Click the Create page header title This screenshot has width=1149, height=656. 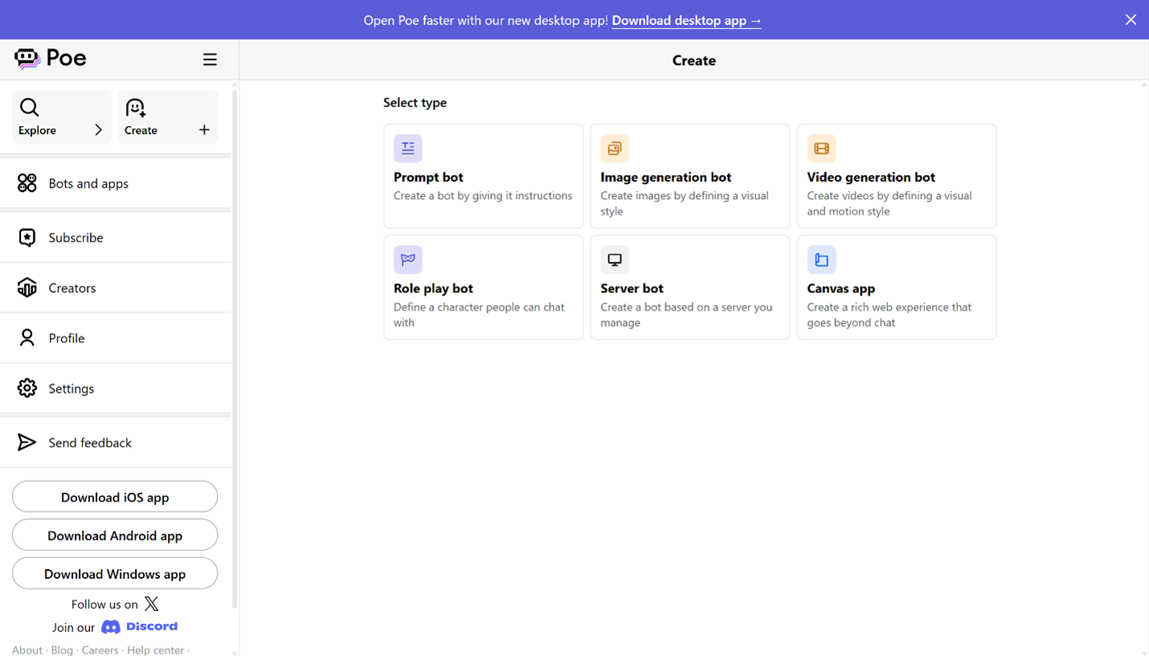tap(694, 60)
